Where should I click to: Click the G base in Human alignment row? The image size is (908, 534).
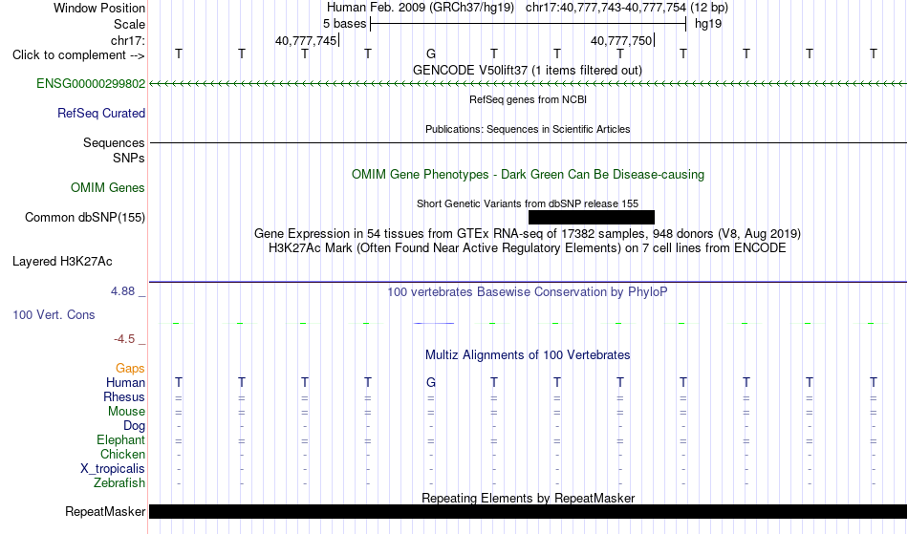tap(431, 382)
